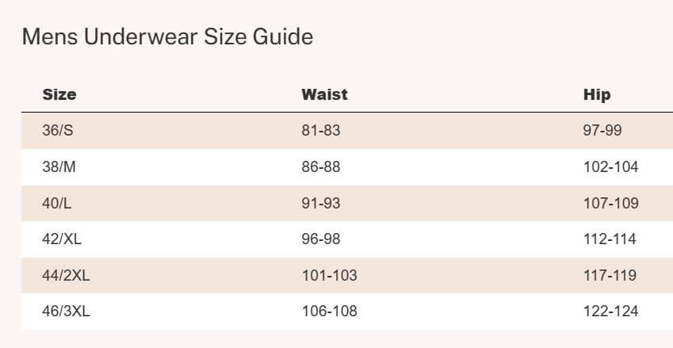
Task: Select waist value 81-83
Action: pyautogui.click(x=321, y=131)
